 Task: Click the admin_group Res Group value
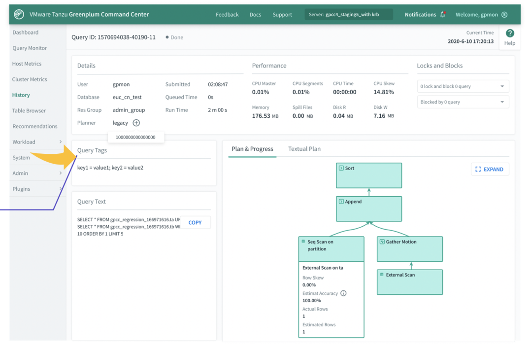coord(129,110)
